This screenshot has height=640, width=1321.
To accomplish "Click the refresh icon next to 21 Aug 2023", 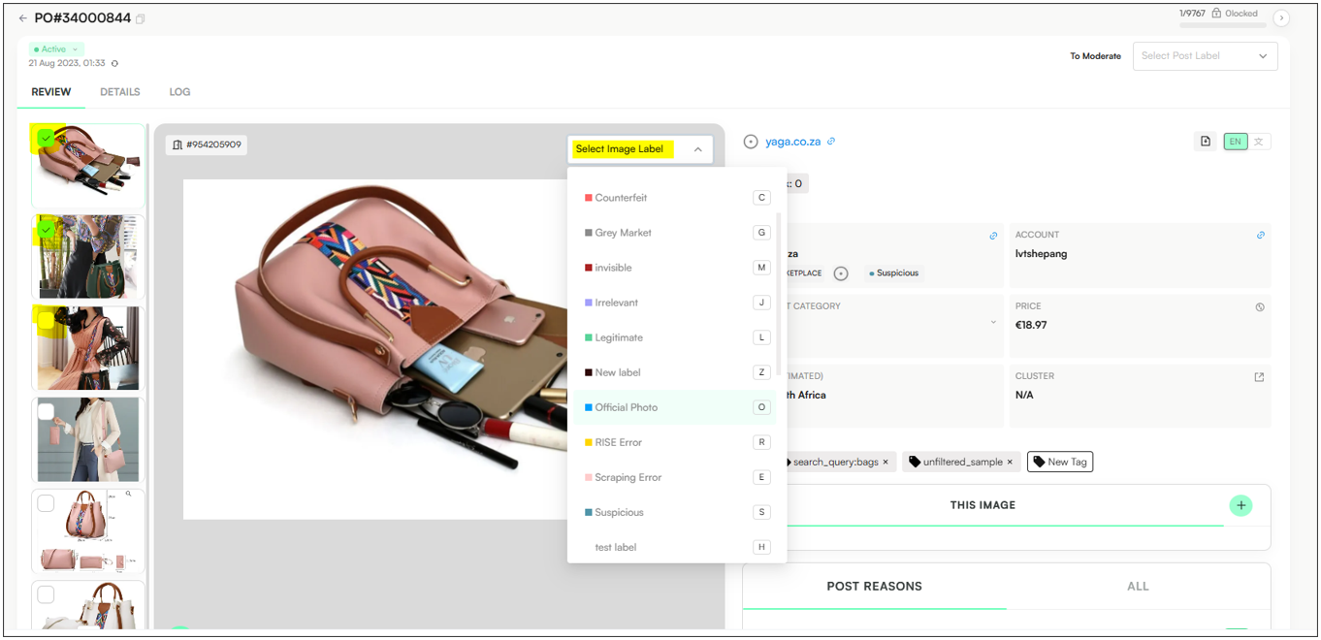I will (x=114, y=64).
